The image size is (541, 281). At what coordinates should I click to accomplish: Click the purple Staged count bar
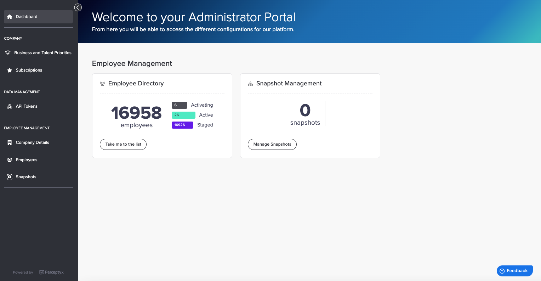[182, 125]
